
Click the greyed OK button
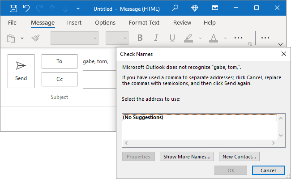pyautogui.click(x=231, y=170)
